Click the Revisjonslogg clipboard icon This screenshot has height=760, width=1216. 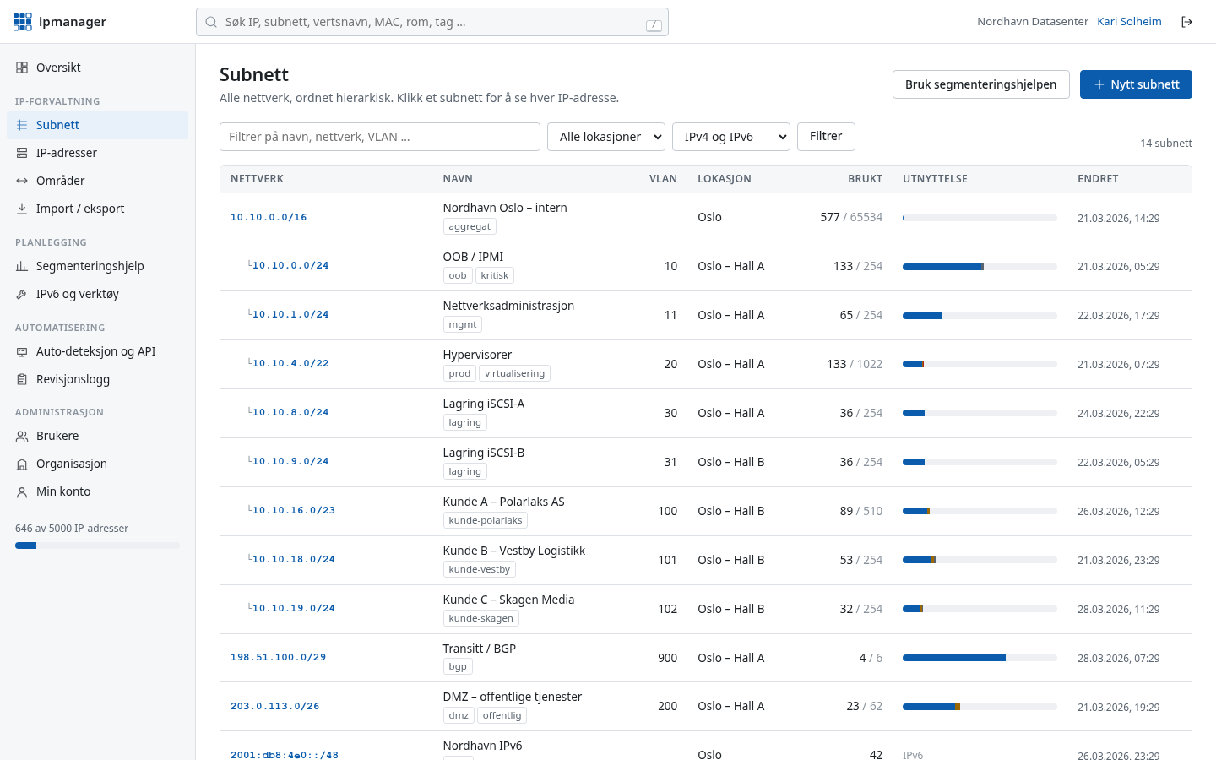coord(22,379)
